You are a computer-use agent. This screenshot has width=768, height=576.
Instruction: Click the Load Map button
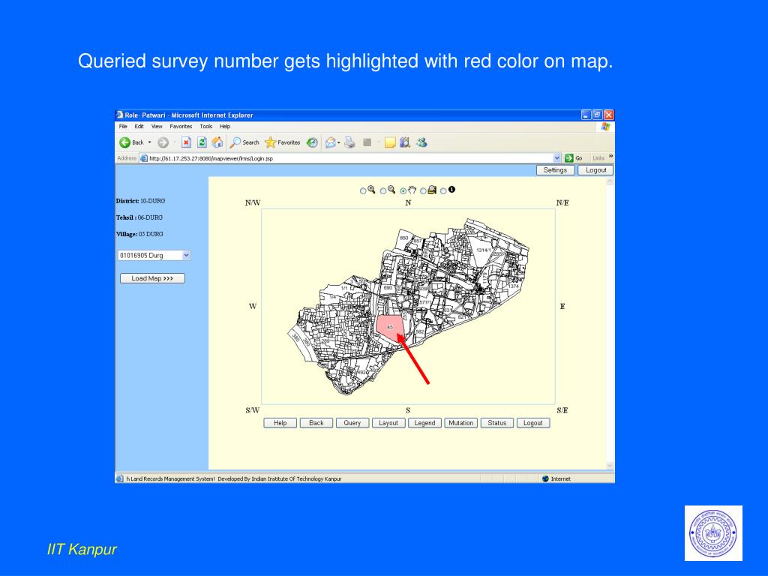point(152,277)
